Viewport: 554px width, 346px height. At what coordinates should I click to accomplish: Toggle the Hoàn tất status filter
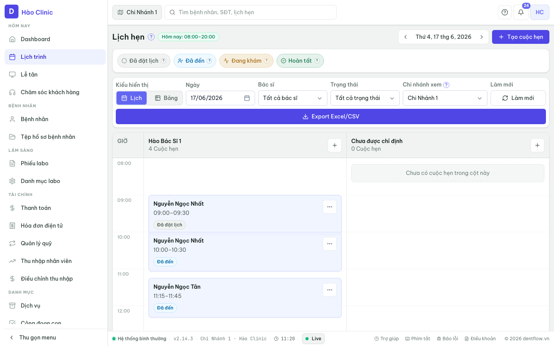[x=300, y=61]
